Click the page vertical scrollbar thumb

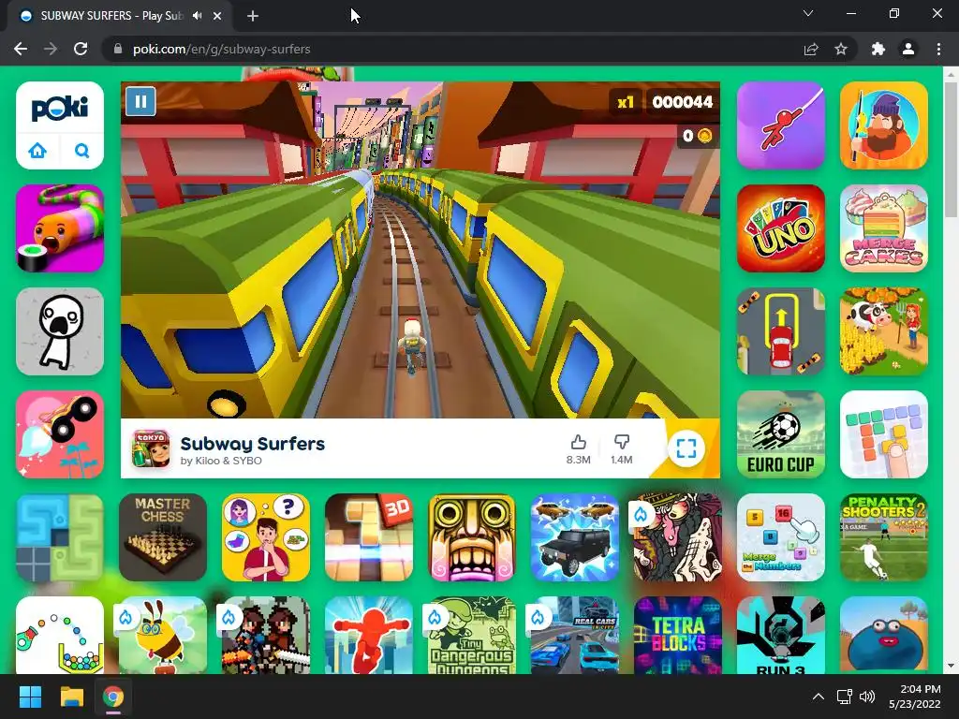[951, 150]
